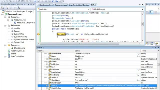Collapse the Properties folder in Solution Explorer
160x90 pixels.
pos(5,17)
